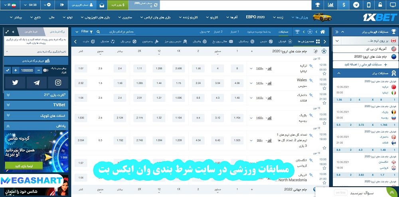The height and width of the screenshot is (197, 399).
Task: Click the search-by-match input field
Action: [x=120, y=31]
